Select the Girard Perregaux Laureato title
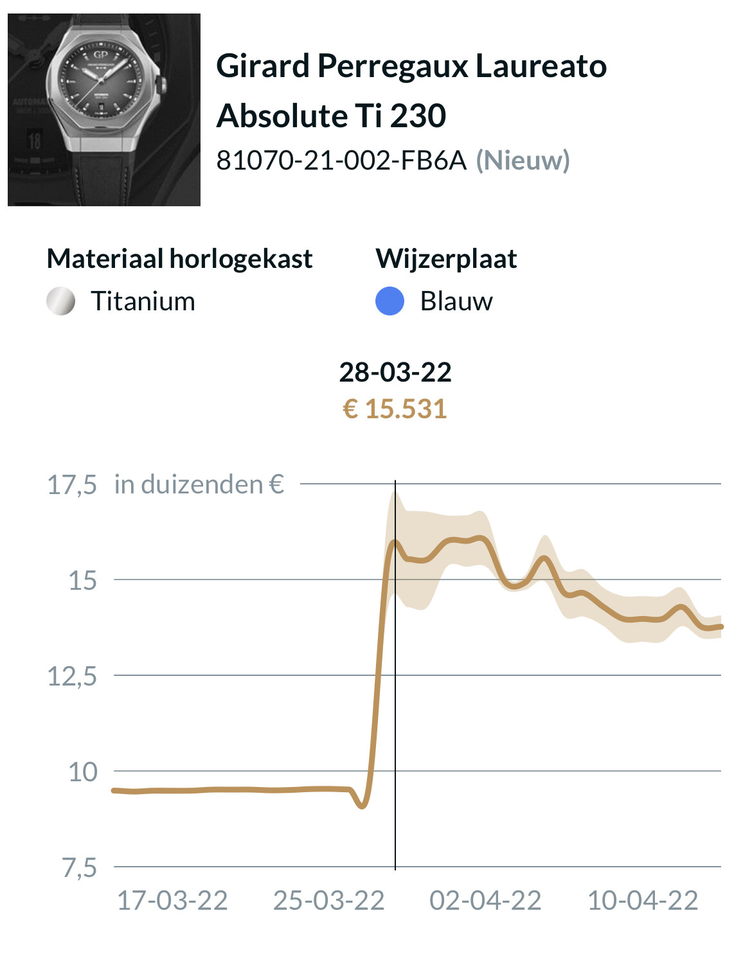 pos(411,91)
